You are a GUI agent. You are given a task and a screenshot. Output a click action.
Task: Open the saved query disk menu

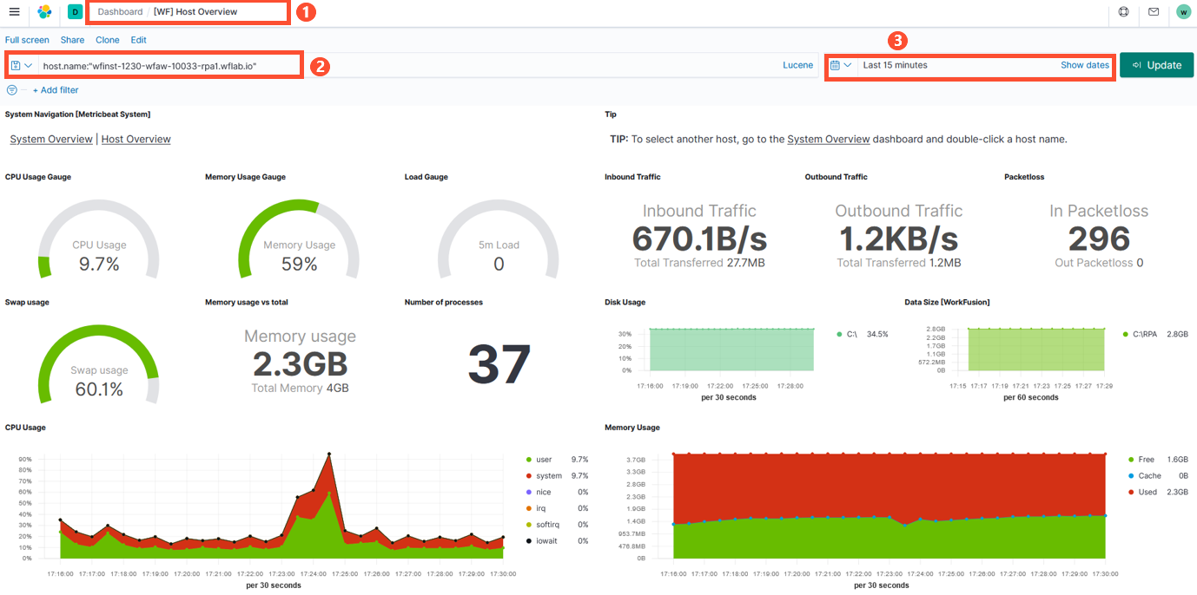(x=22, y=65)
